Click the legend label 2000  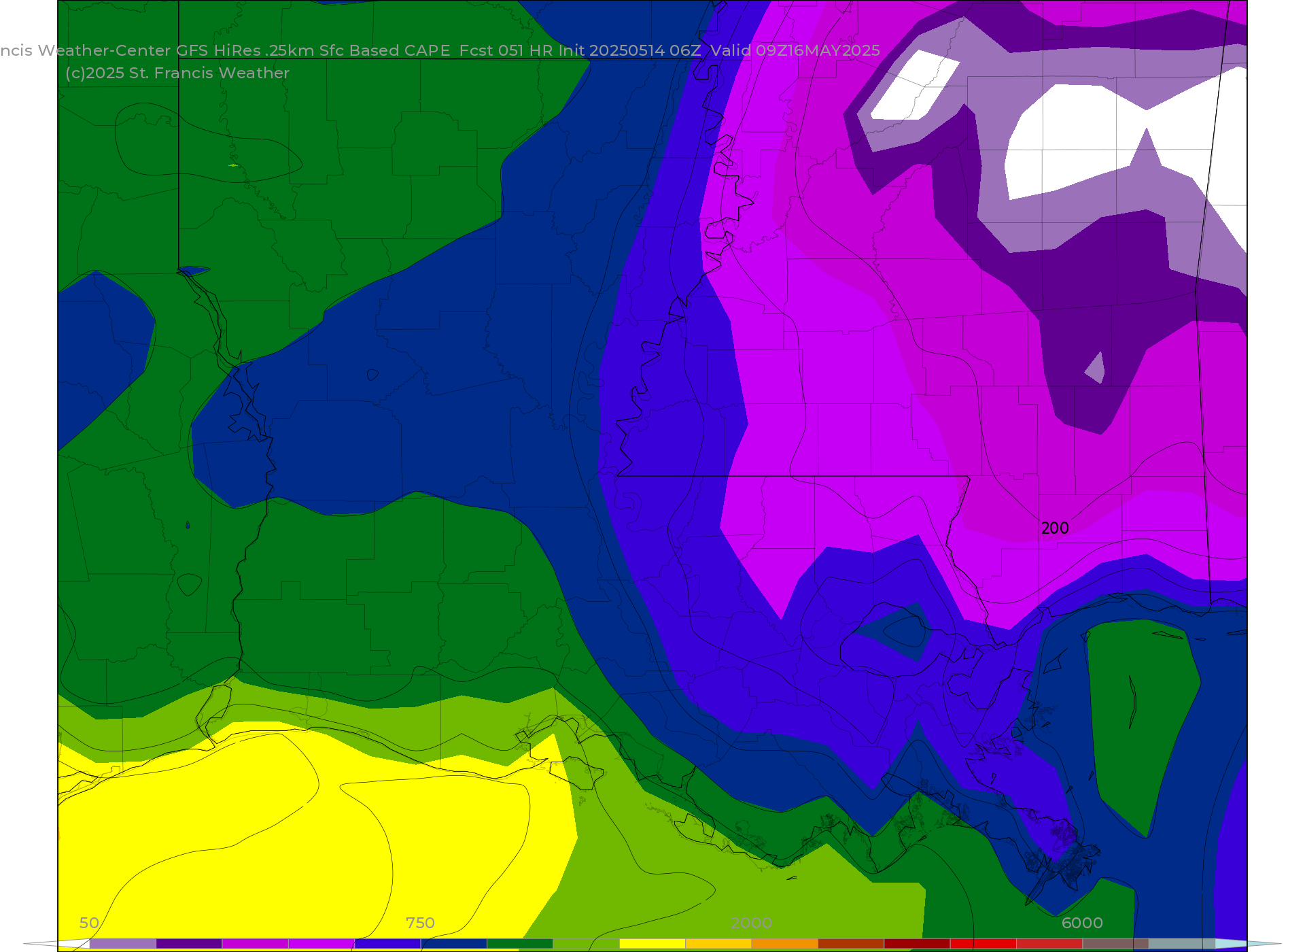point(751,923)
